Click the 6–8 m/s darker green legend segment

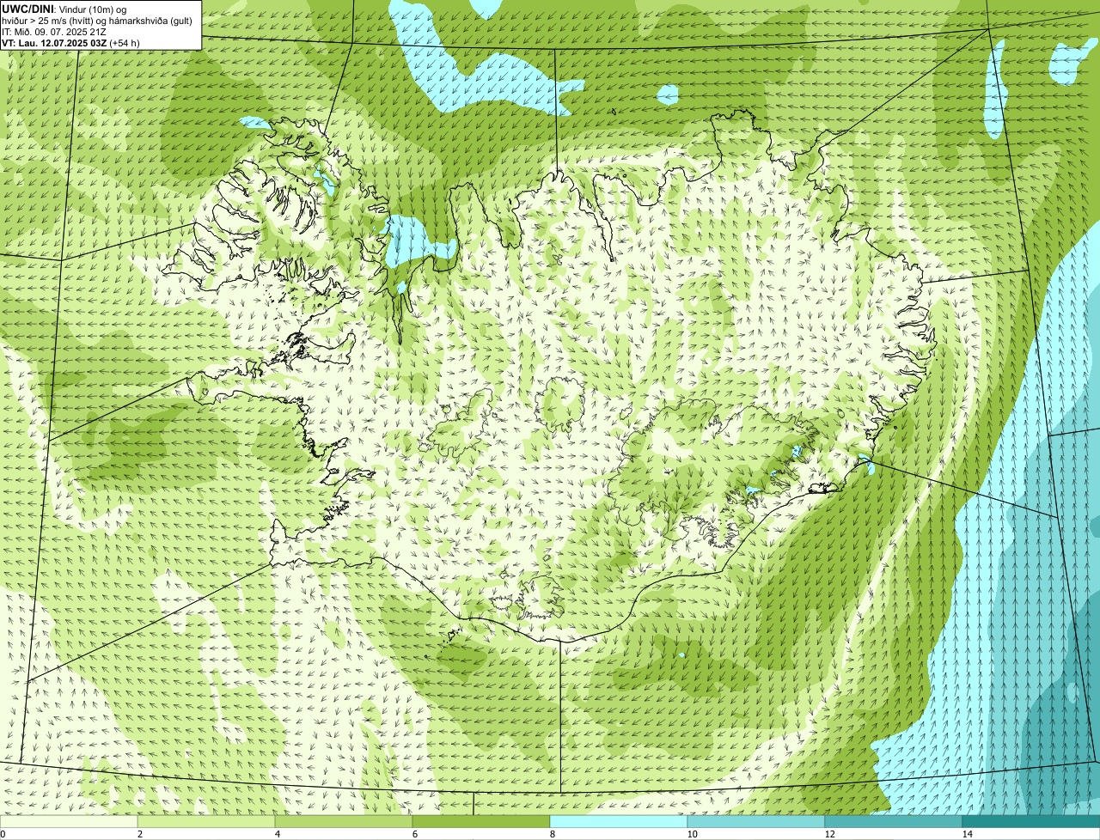[x=481, y=821]
